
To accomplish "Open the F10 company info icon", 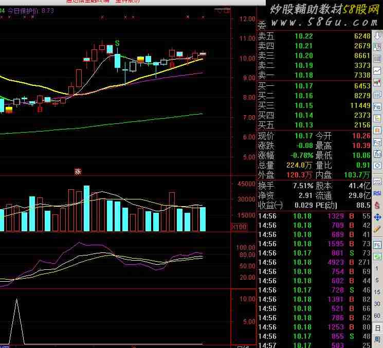I will (377, 107).
